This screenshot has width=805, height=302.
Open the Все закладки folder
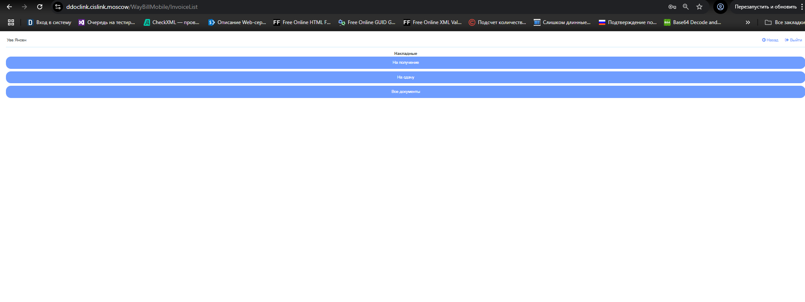[x=784, y=22]
